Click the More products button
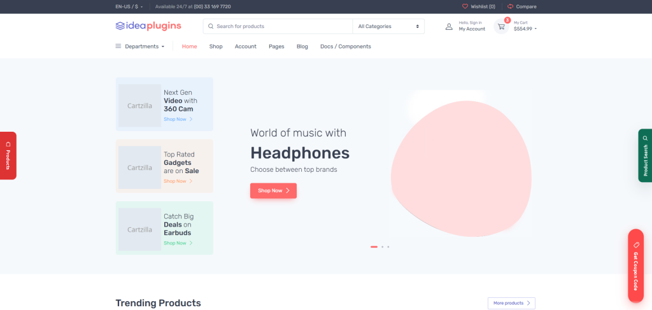Image resolution: width=652 pixels, height=310 pixels. (x=511, y=304)
